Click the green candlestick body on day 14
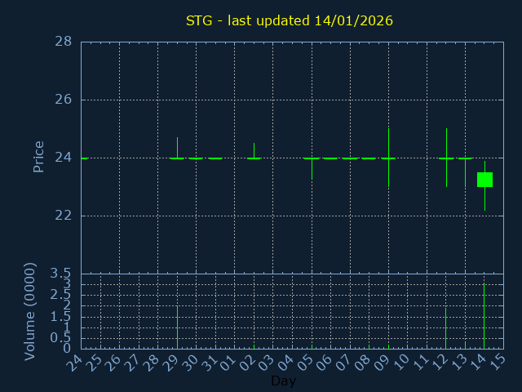522x392 pixels. (484, 180)
